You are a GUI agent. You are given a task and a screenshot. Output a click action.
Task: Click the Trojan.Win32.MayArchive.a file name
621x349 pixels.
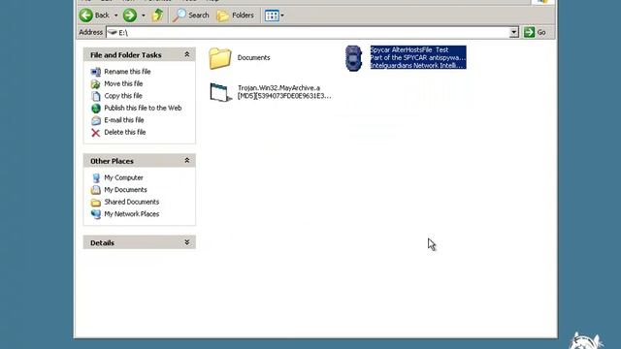tap(284, 92)
